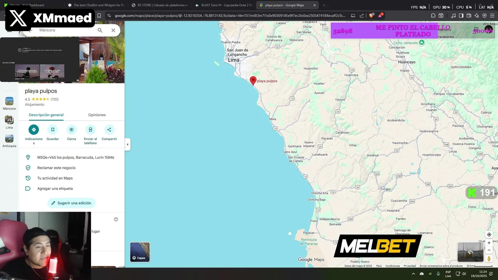Open the Capas layers switcher
Screen dimensions: 498x280
tap(140, 252)
